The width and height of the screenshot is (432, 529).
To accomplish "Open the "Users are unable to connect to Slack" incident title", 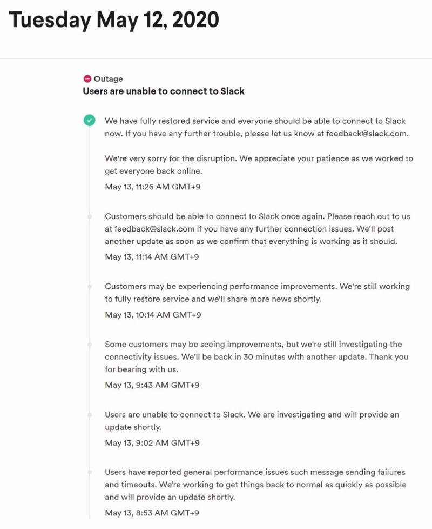I will click(163, 91).
